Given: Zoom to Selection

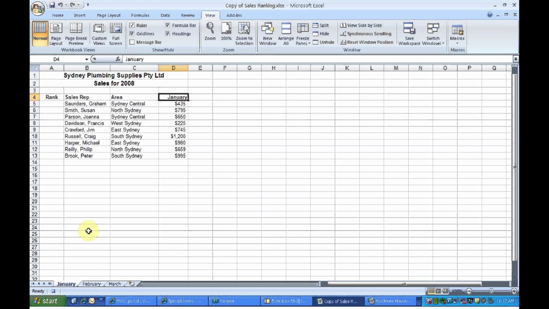Looking at the screenshot, I should tap(244, 33).
